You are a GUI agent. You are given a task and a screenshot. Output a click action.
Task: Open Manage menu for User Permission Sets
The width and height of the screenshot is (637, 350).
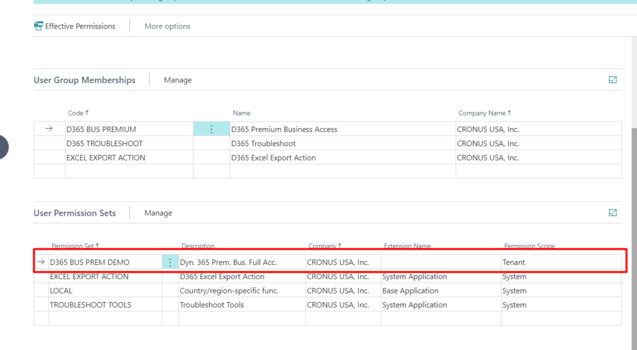pos(158,213)
